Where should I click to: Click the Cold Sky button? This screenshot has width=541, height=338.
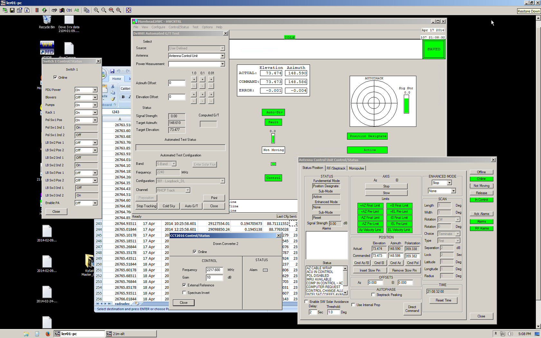(x=169, y=206)
